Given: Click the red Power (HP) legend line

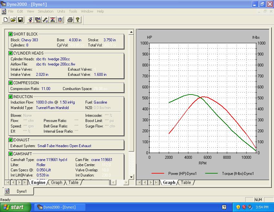Looking at the screenshot, I should click(158, 174).
